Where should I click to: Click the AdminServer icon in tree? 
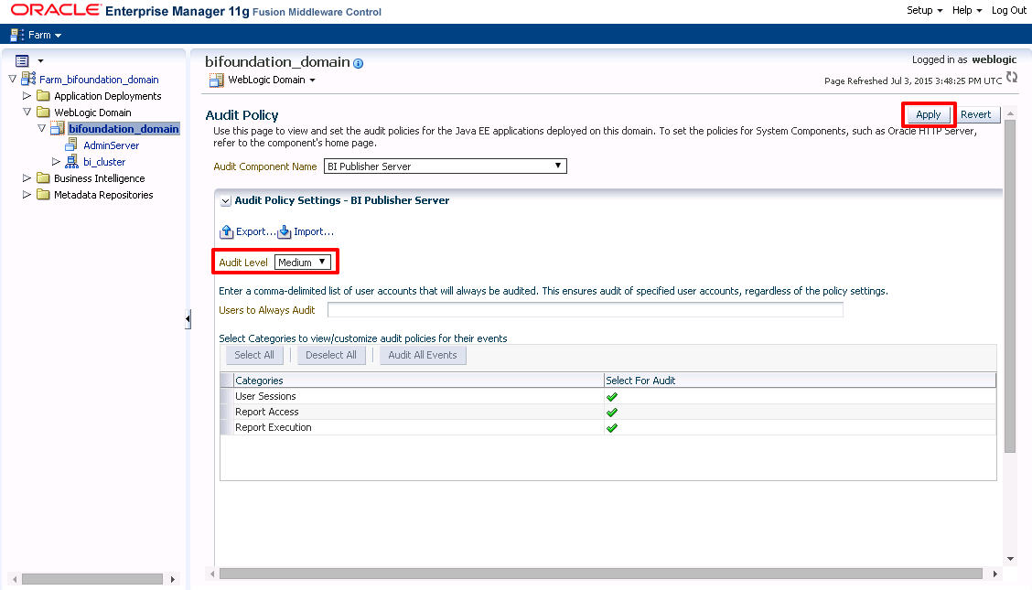[72, 145]
